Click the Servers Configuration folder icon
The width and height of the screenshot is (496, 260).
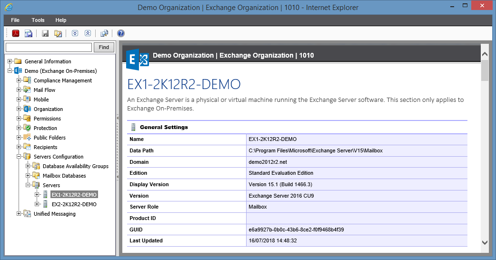pyautogui.click(x=27, y=156)
